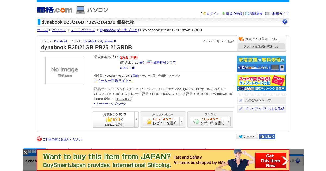
Task: Expand arrow next to レビューを書く
Action: point(181,122)
